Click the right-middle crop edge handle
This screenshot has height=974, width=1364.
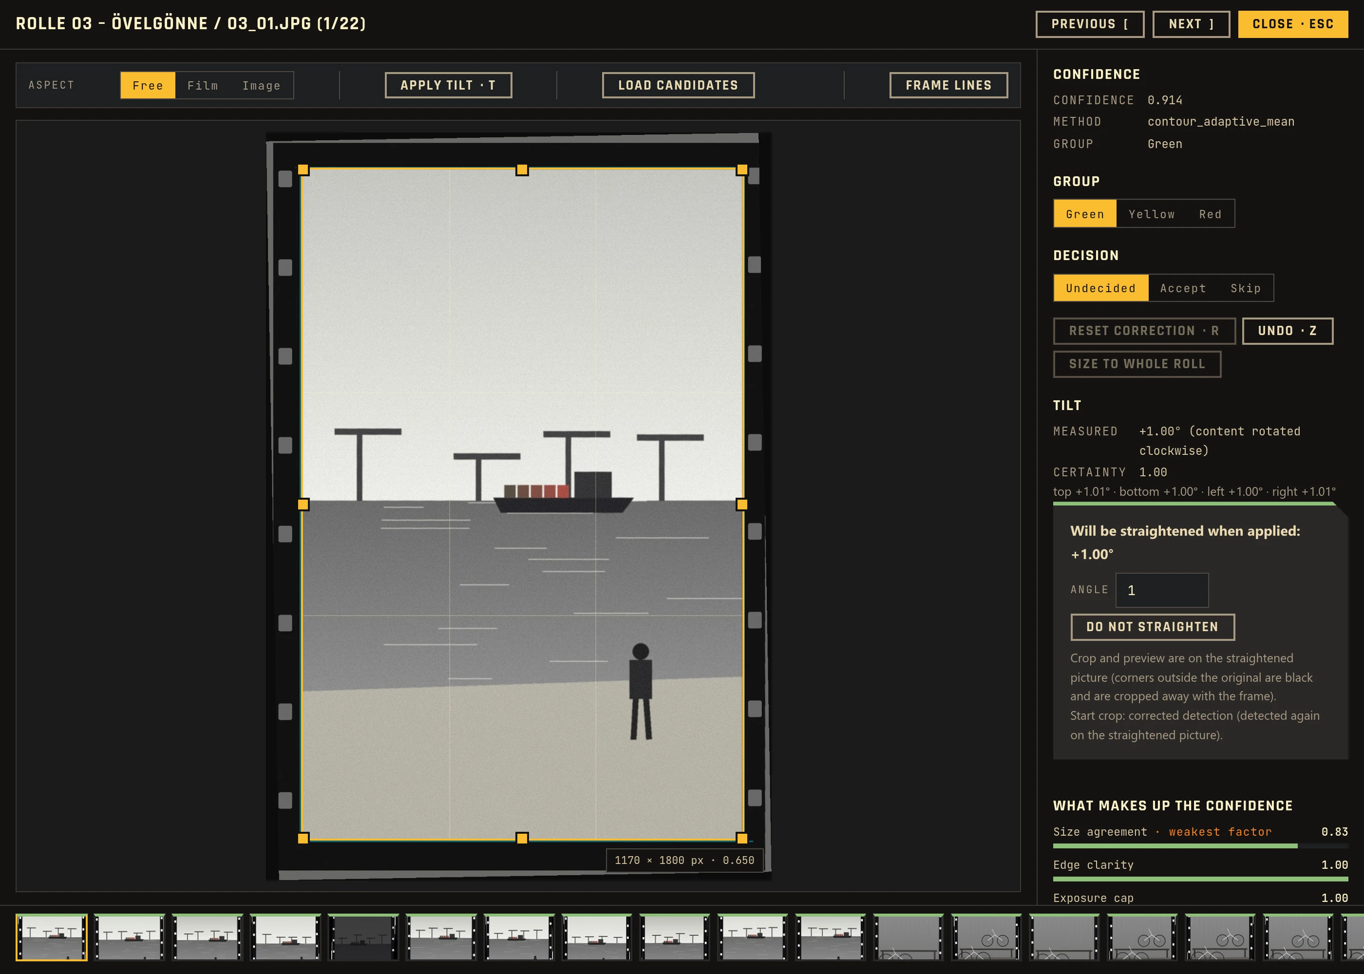tap(741, 505)
